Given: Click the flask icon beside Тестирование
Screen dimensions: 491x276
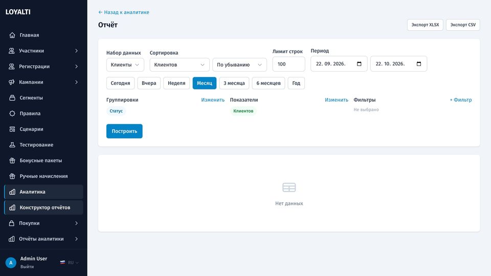Looking at the screenshot, I should point(12,145).
